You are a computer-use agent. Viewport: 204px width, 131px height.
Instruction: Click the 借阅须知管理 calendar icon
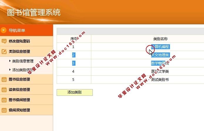click(4, 110)
